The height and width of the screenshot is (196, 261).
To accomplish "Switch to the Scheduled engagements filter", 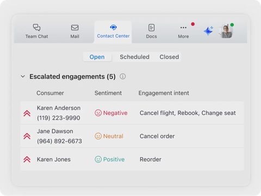I will click(x=134, y=57).
